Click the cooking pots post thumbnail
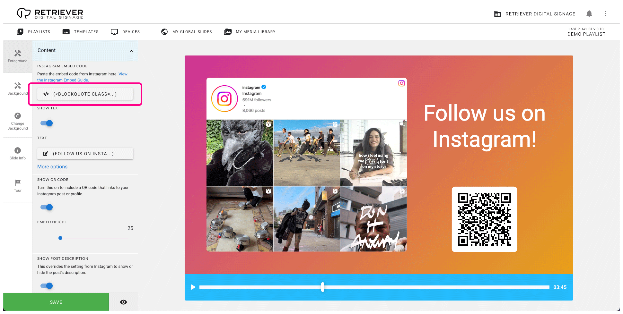Image resolution: width=623 pixels, height=314 pixels. (240, 219)
